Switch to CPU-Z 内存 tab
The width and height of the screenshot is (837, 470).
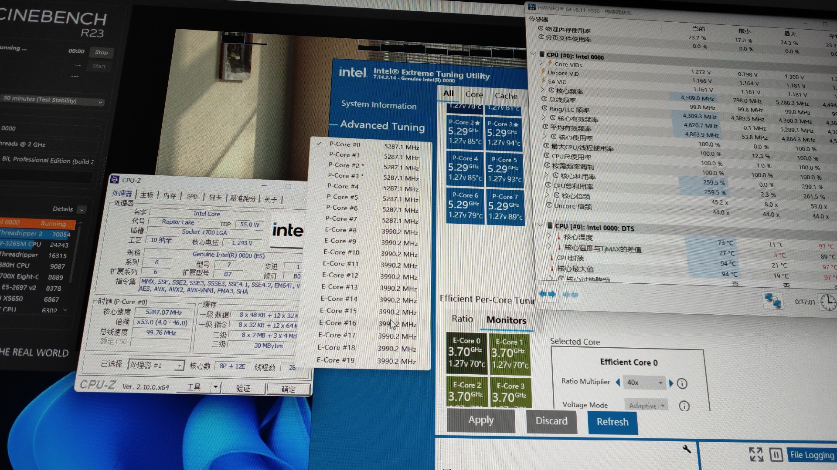[x=170, y=196]
